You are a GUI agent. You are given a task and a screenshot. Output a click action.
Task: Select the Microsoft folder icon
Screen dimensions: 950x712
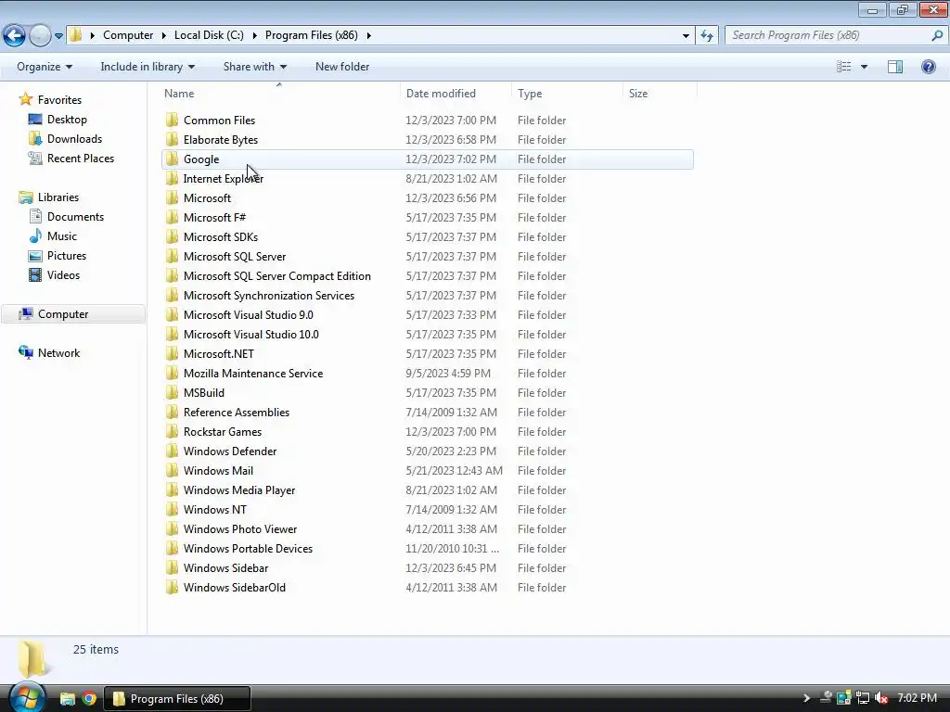(172, 198)
